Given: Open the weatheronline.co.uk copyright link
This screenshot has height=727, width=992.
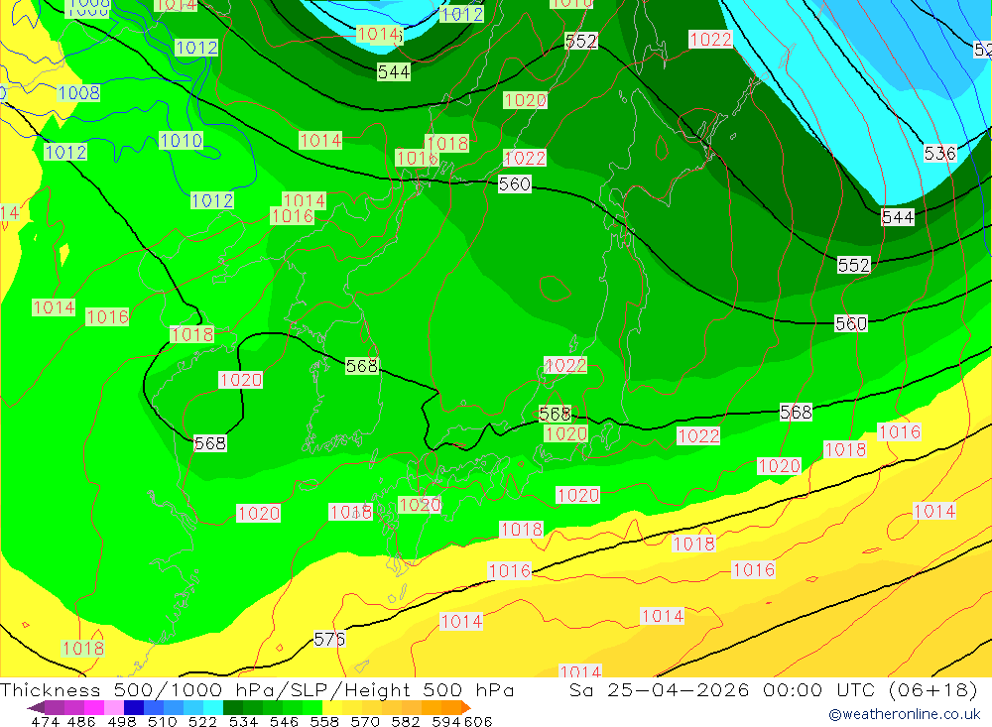Looking at the screenshot, I should (x=905, y=714).
